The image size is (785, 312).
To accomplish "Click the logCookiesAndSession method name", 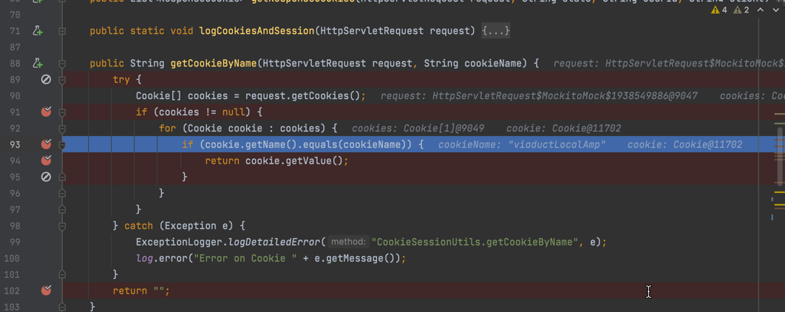I will (257, 31).
